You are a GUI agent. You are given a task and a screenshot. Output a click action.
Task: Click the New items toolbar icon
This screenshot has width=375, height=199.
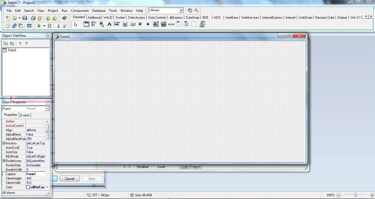pos(8,18)
